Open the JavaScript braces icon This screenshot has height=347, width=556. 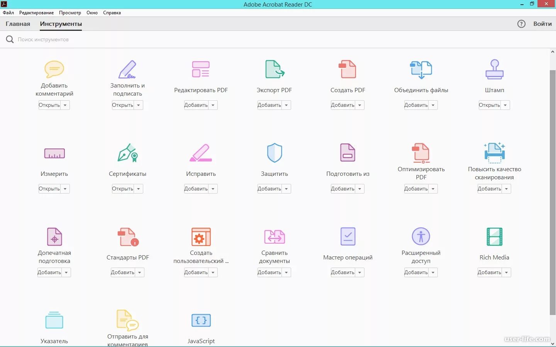(201, 320)
